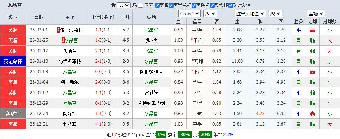Click the 大 result on 利兹联 row
The height and width of the screenshot is (139, 340).
[x=330, y=124]
